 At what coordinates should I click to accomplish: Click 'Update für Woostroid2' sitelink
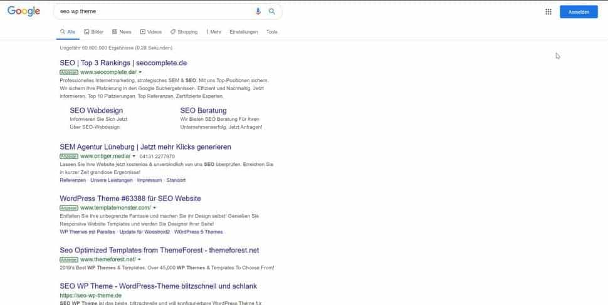[x=145, y=232]
